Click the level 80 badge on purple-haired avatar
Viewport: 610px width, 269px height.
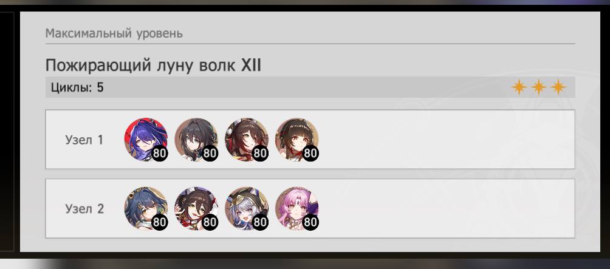160,153
